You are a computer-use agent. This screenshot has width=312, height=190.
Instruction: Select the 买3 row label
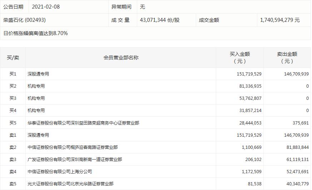click(x=13, y=98)
